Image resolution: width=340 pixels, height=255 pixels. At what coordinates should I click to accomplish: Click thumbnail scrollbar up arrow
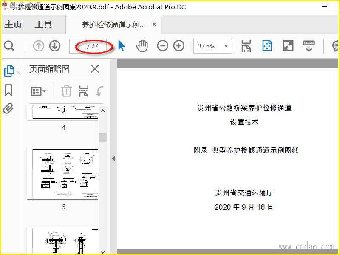point(102,111)
